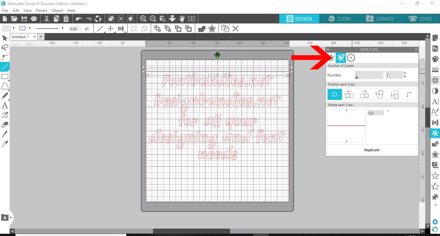This screenshot has height=236, width=440.
Task: Open the File menu
Action: (5, 11)
